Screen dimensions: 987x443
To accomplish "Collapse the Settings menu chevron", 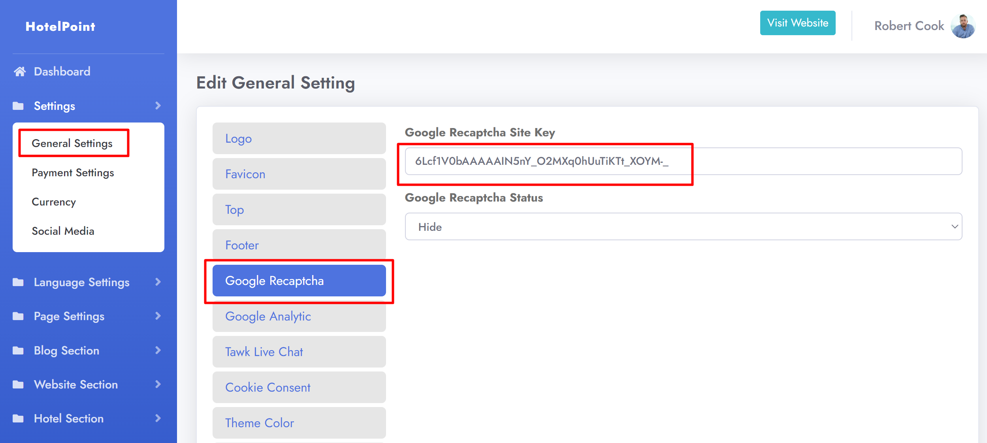I will tap(158, 106).
